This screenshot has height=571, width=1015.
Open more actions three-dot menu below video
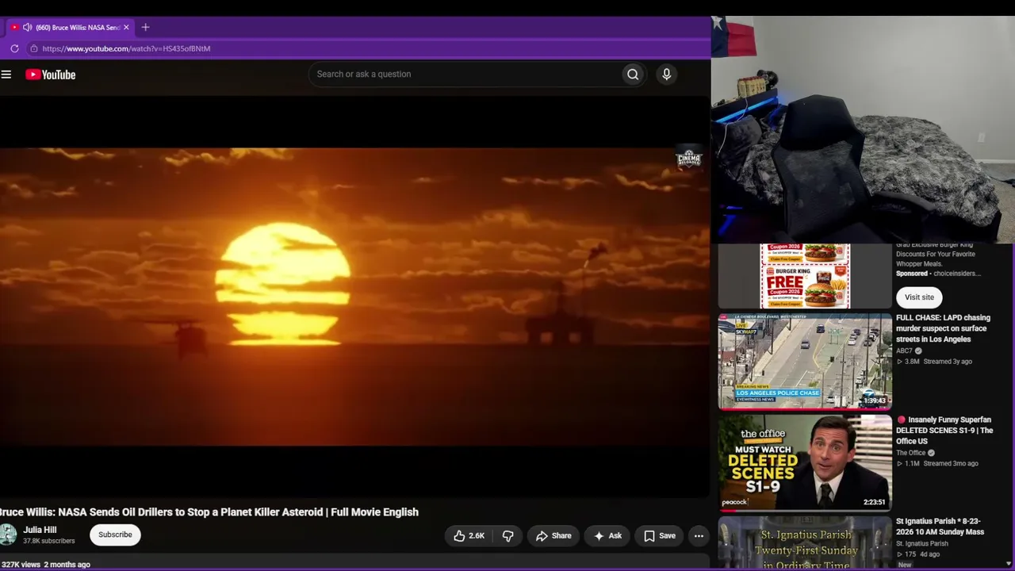point(699,536)
